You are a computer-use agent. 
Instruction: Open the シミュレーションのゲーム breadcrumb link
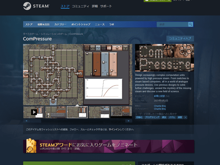54,34
